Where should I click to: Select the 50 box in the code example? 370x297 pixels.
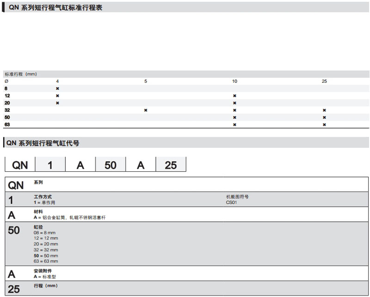pyautogui.click(x=111, y=165)
